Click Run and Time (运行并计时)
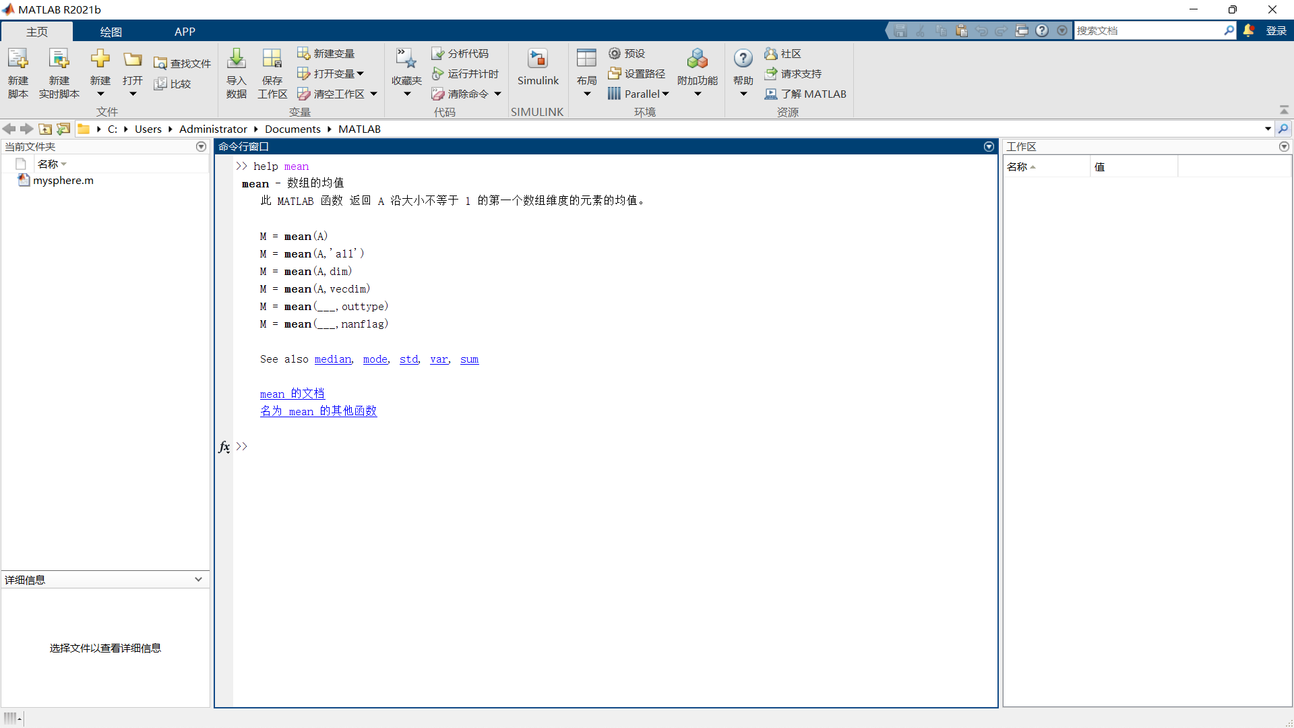The image size is (1294, 728). (x=466, y=73)
